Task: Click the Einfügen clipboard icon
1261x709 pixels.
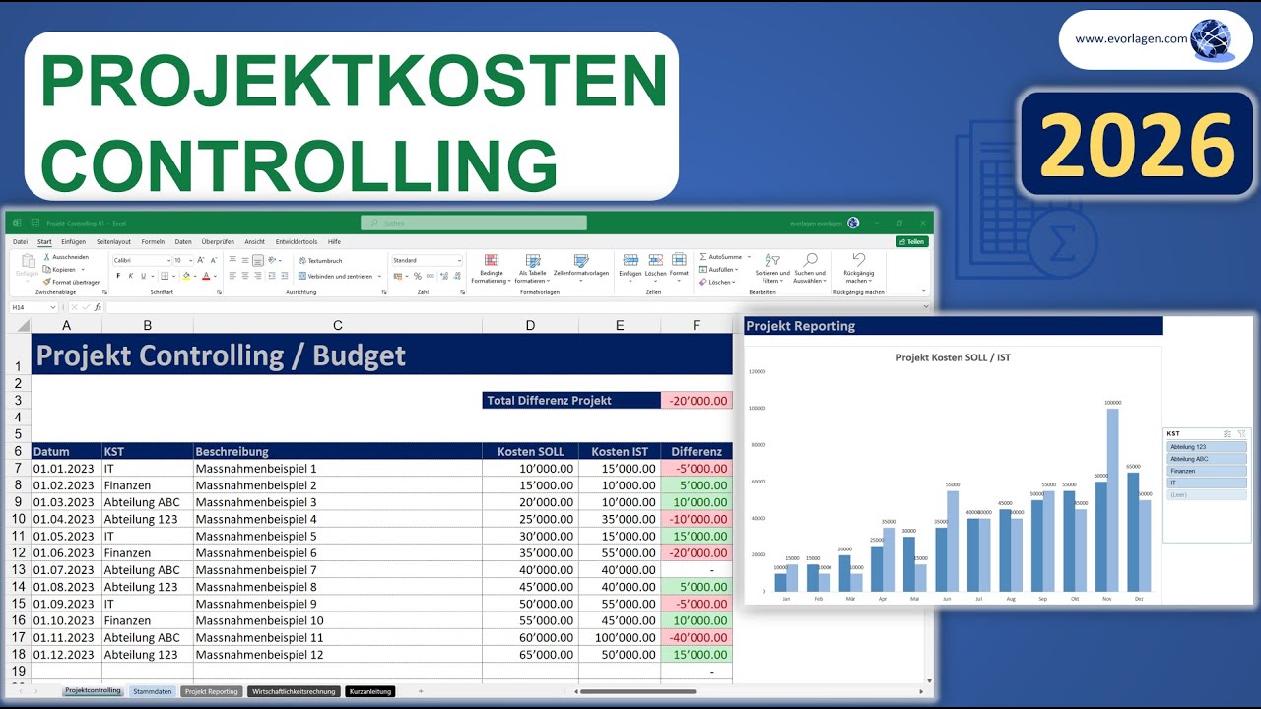Action: (x=28, y=261)
